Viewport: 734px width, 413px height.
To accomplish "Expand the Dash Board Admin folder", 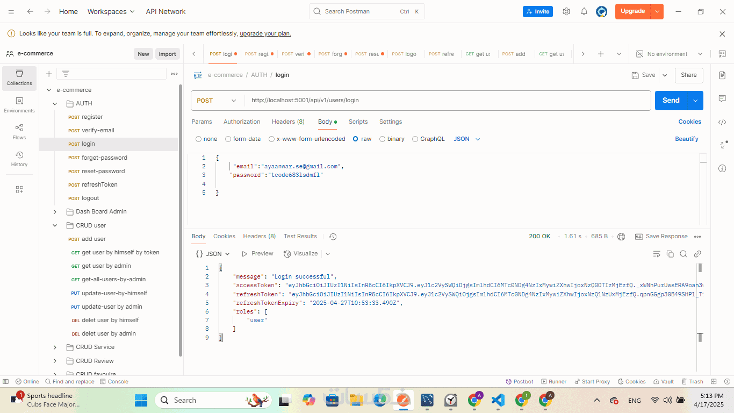I will point(55,212).
